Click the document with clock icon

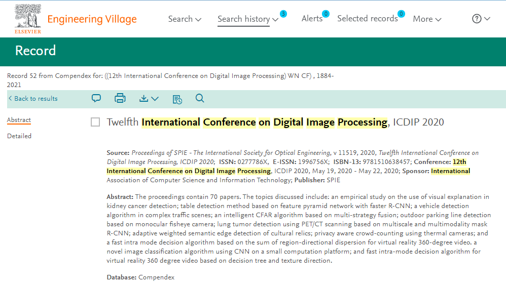[177, 99]
